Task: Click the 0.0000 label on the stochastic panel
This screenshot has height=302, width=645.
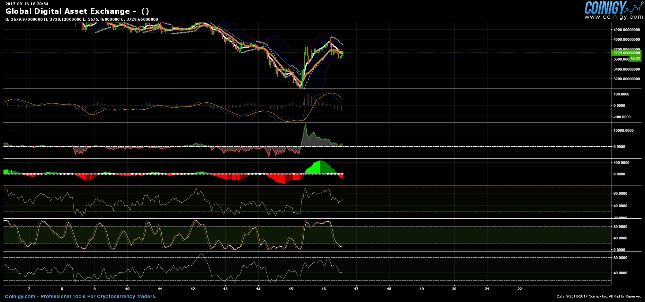Action: [619, 249]
